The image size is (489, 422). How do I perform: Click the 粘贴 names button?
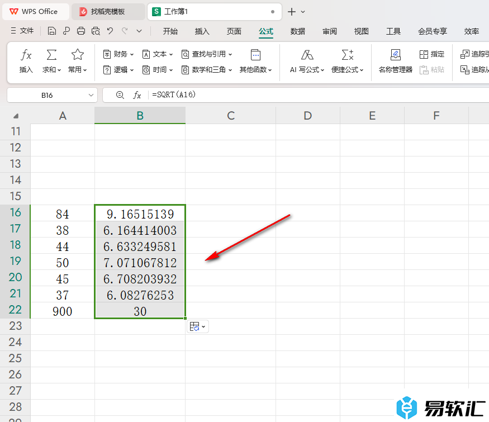tap(432, 69)
